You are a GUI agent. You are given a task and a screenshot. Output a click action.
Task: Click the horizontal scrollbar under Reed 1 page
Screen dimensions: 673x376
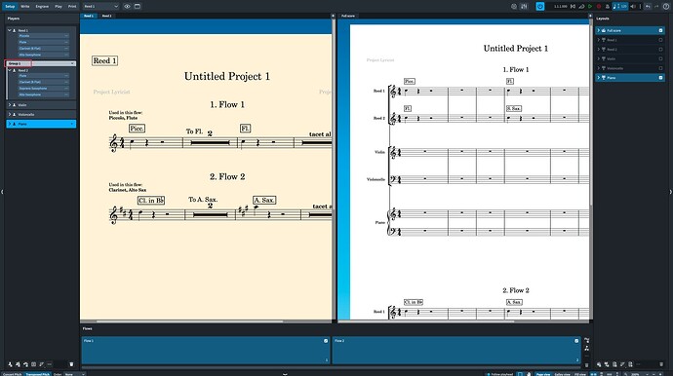click(x=189, y=321)
